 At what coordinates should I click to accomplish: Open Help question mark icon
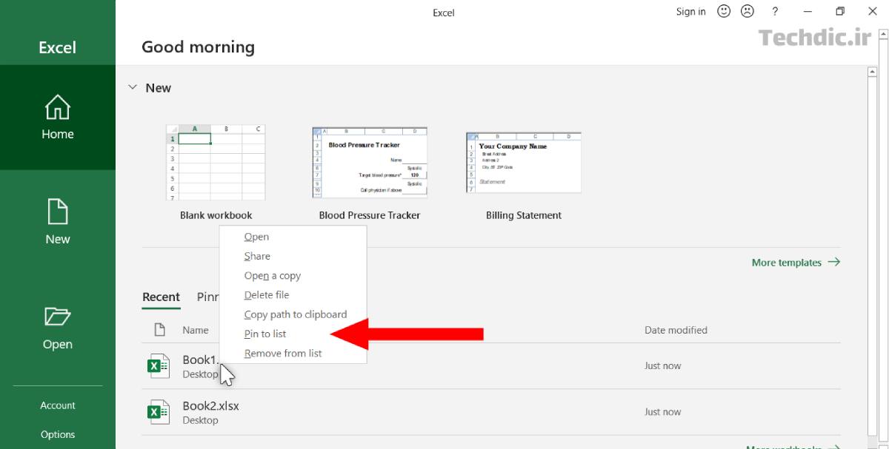775,11
